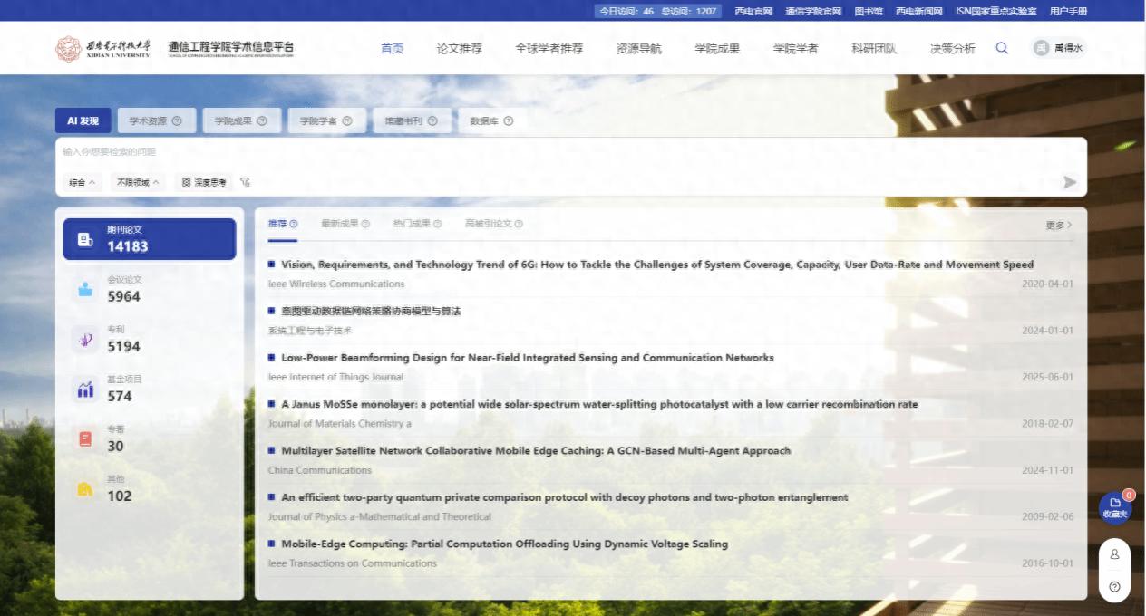Click the floating user profile icon
Screen dimensions: 1146x616
coord(1114,553)
